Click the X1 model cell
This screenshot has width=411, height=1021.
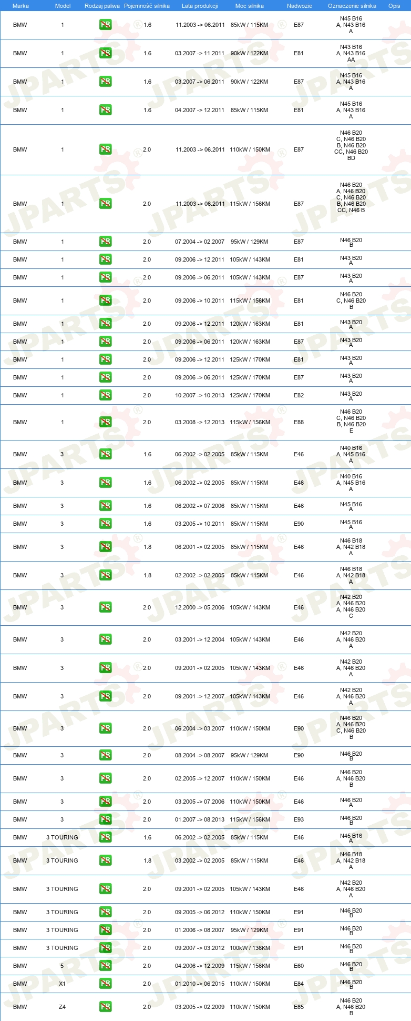click(62, 984)
